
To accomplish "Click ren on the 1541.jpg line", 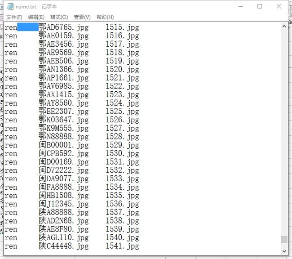I will (x=11, y=246).
